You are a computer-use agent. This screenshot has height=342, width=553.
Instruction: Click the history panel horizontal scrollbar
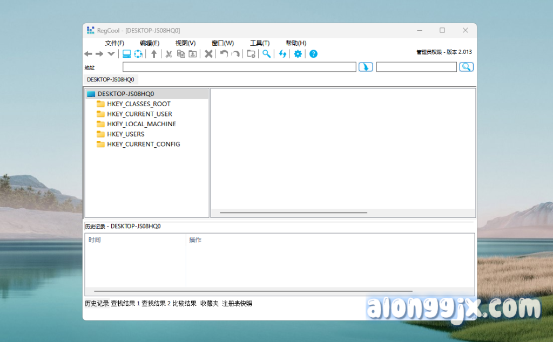(x=253, y=291)
